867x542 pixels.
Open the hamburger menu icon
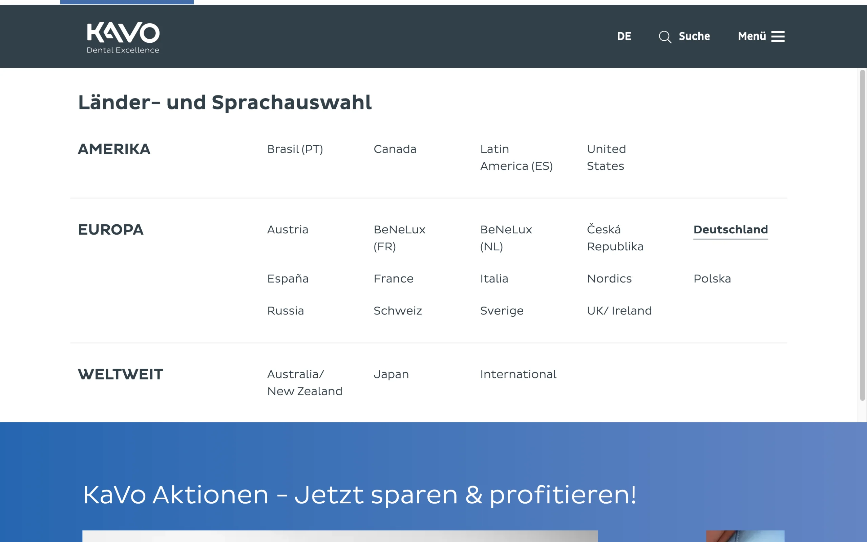(778, 37)
